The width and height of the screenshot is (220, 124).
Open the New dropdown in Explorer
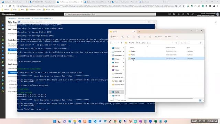click(x=114, y=37)
